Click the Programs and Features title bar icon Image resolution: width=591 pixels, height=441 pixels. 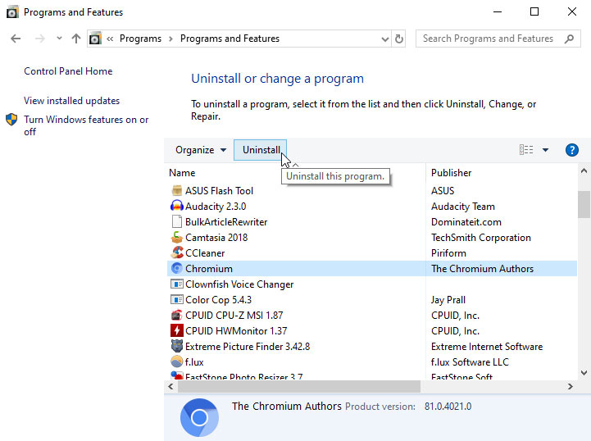pos(12,12)
